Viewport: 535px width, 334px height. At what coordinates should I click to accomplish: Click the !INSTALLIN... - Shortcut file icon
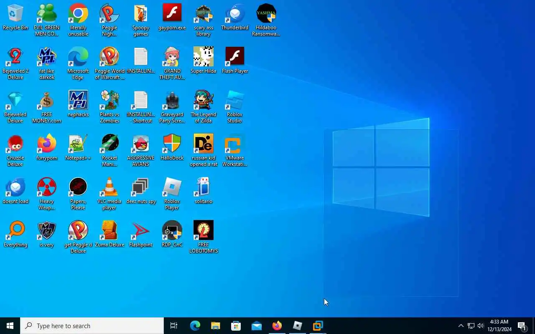141,107
